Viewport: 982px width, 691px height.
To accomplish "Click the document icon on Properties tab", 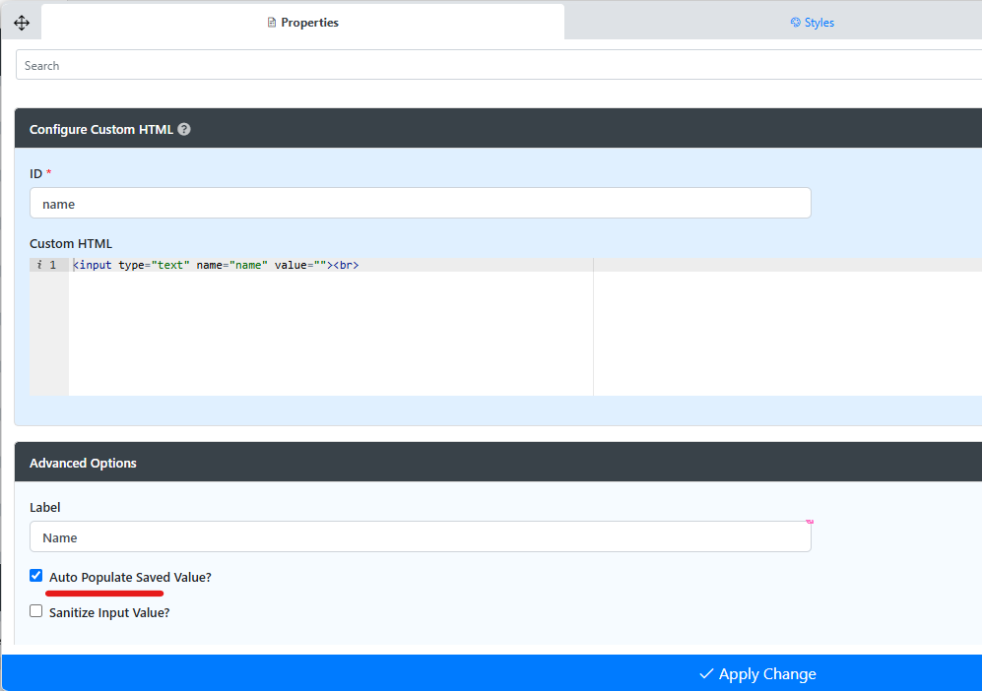I will pos(273,23).
